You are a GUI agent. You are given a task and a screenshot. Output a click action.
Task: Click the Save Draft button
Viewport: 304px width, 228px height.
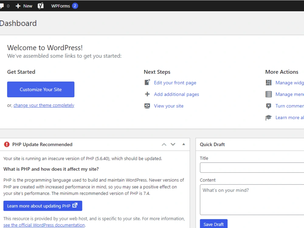[x=214, y=224]
